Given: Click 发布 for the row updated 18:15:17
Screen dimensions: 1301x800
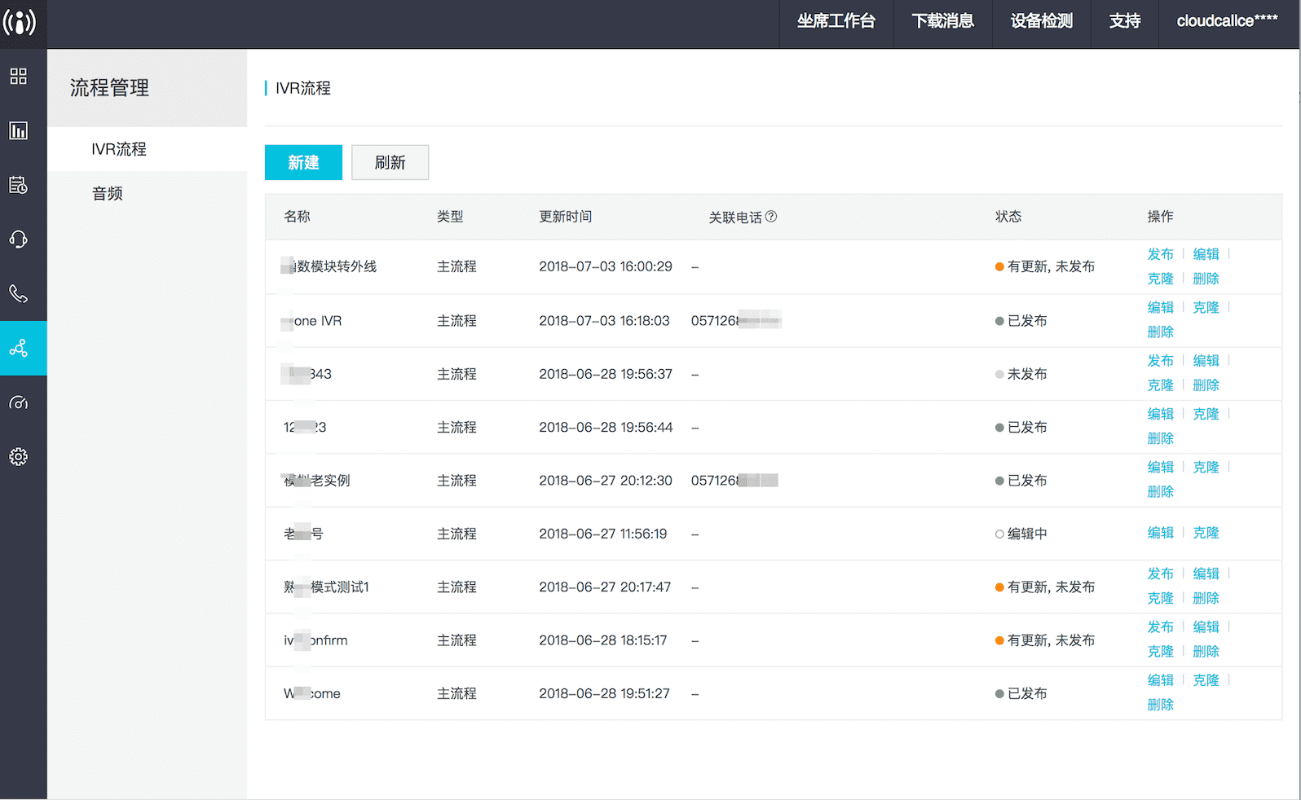Looking at the screenshot, I should point(1161,626).
